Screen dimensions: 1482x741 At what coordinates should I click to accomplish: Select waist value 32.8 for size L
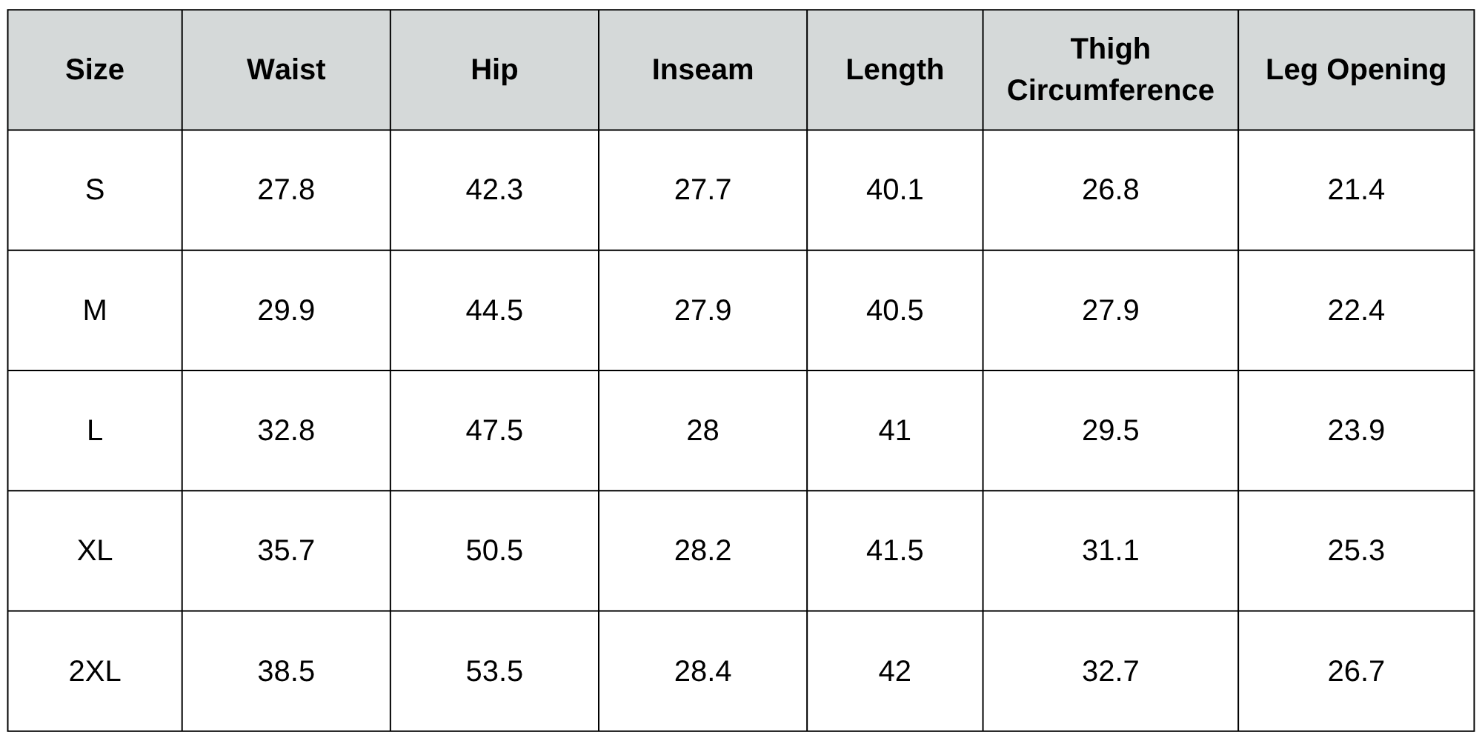point(286,431)
